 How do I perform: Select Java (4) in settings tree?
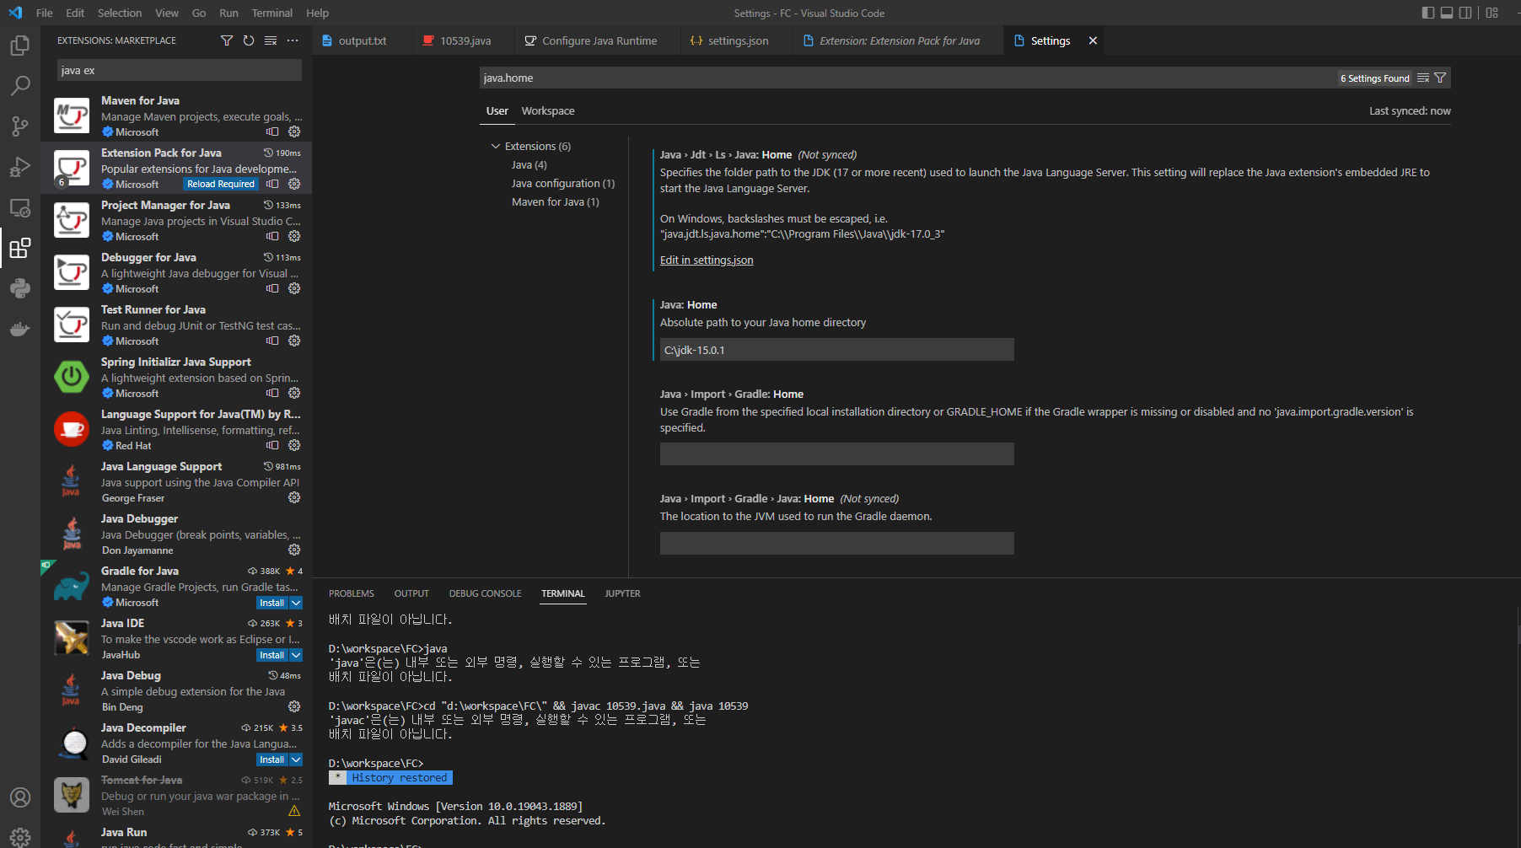[x=529, y=164]
